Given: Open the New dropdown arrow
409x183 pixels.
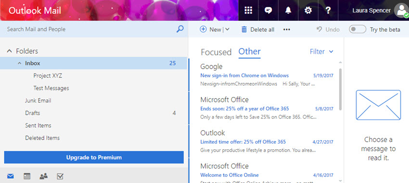Looking at the screenshot, I should click(227, 29).
